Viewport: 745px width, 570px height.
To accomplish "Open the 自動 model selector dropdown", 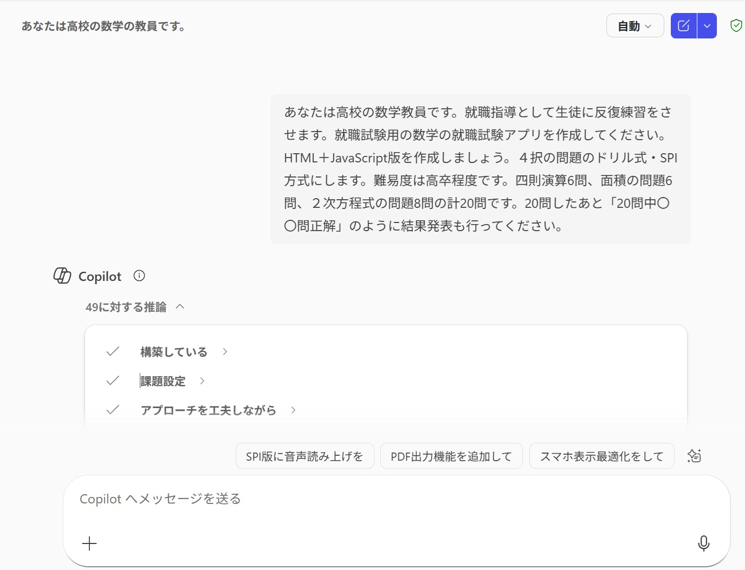I will tap(634, 25).
